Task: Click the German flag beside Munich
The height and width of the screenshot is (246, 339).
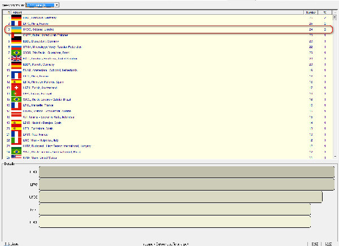Action: [16, 64]
